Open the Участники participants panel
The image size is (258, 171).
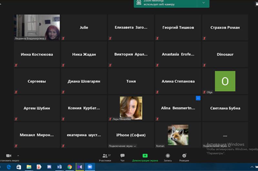105,156
